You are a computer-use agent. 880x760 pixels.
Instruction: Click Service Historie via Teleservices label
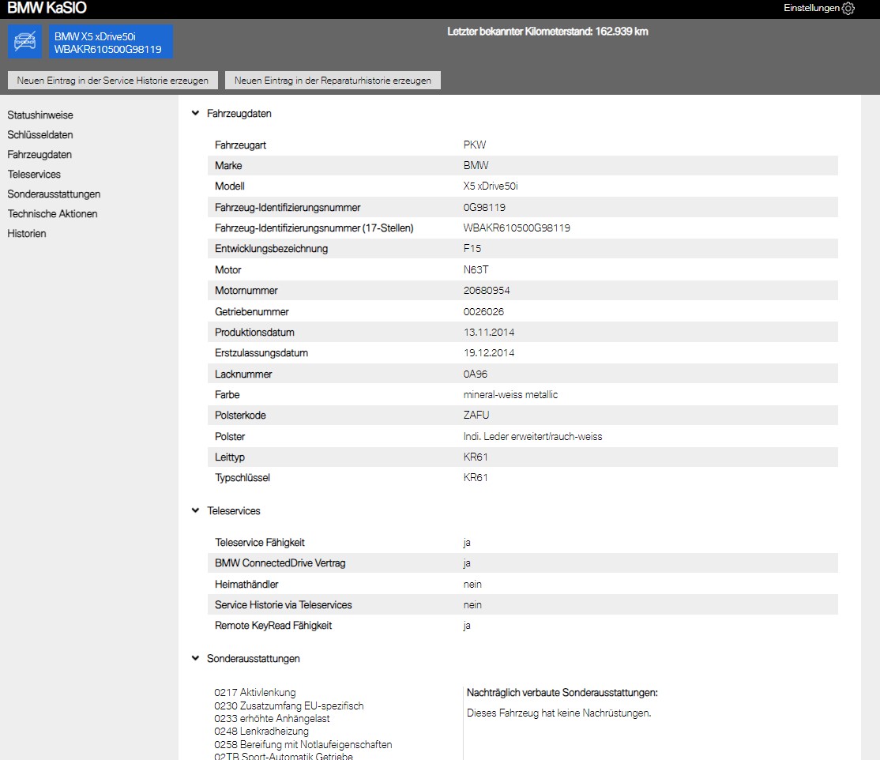point(284,604)
